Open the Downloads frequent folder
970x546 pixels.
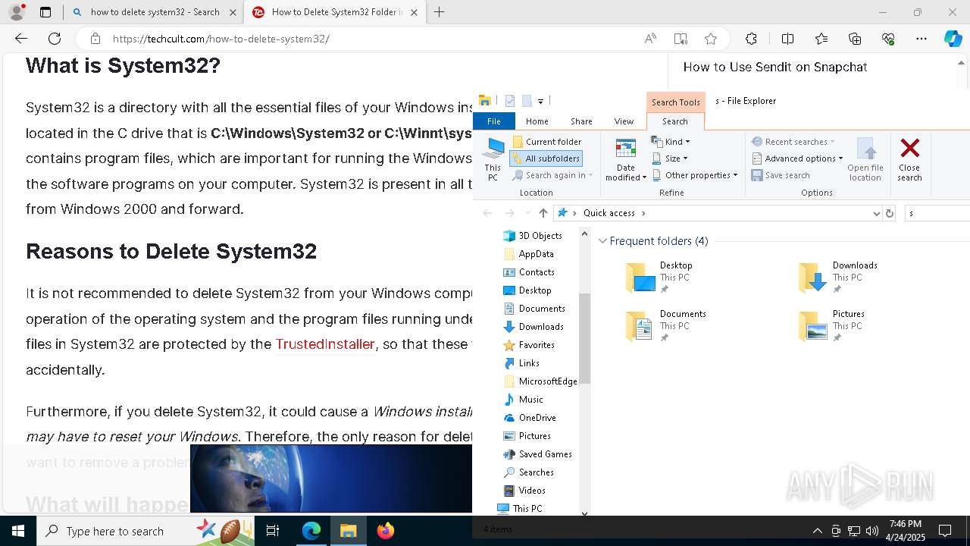click(837, 278)
